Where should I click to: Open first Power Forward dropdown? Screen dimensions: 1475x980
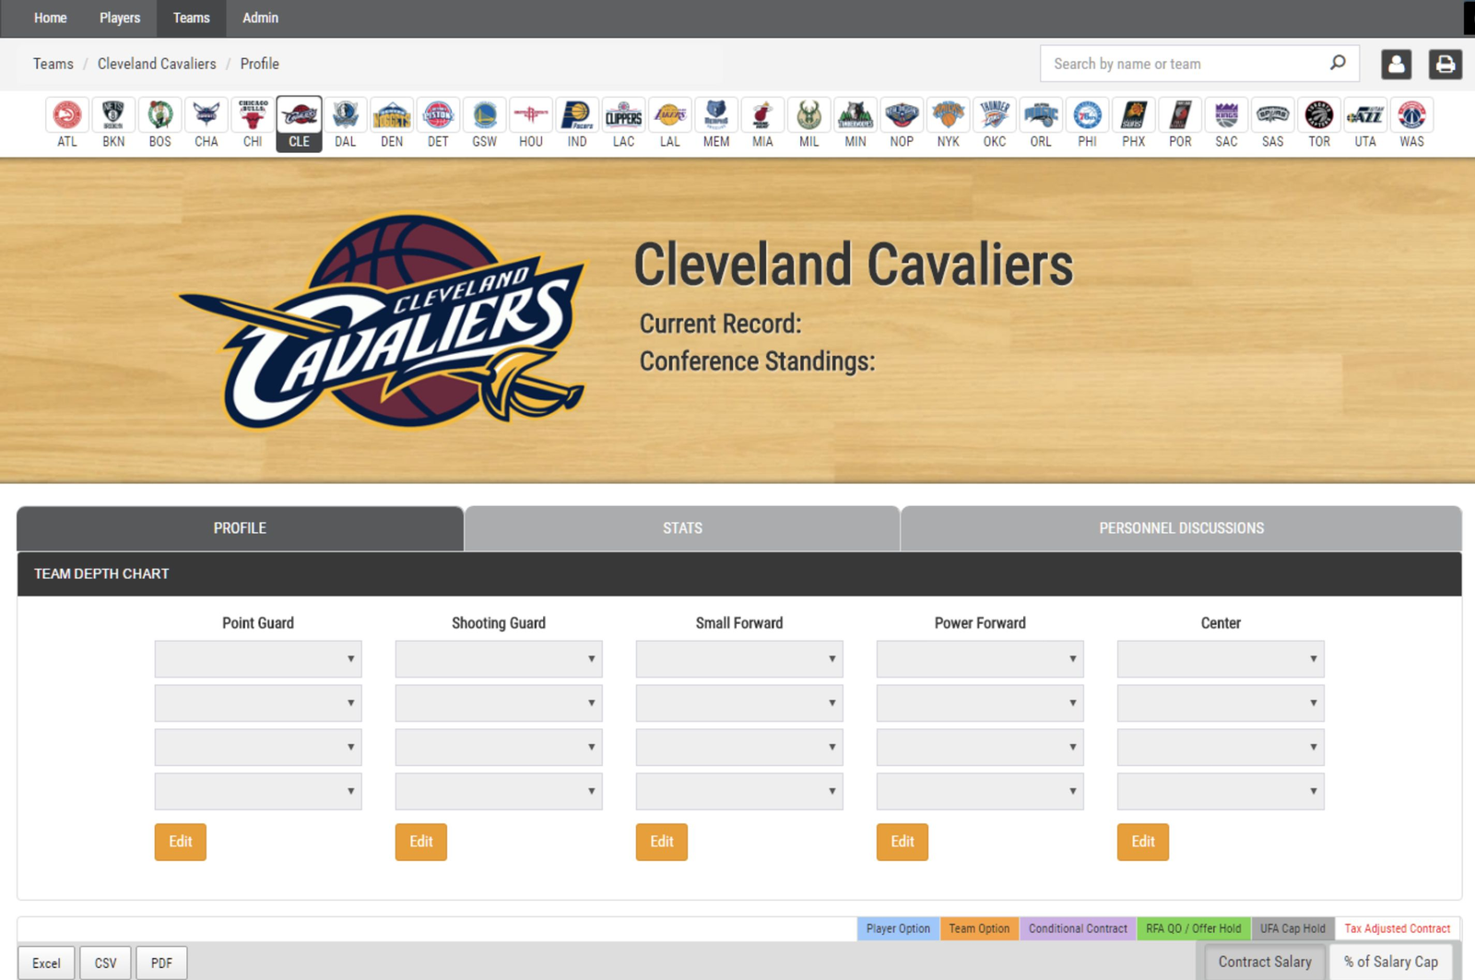click(980, 659)
